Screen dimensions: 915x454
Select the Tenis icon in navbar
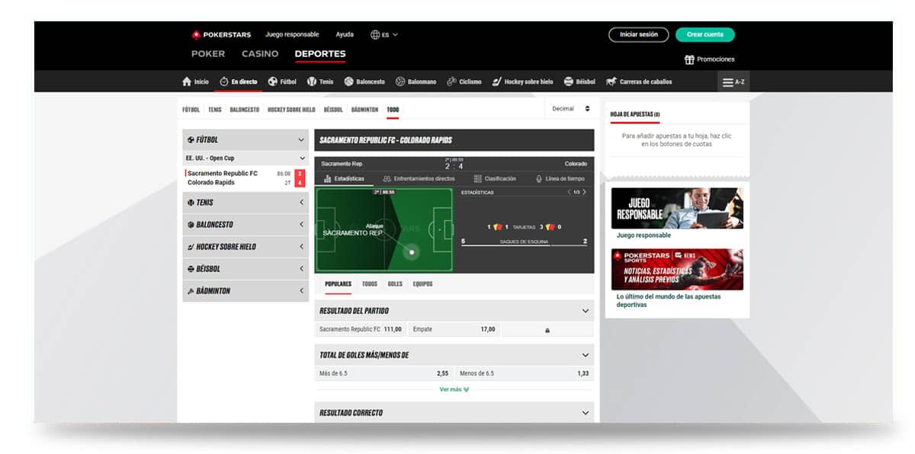312,82
